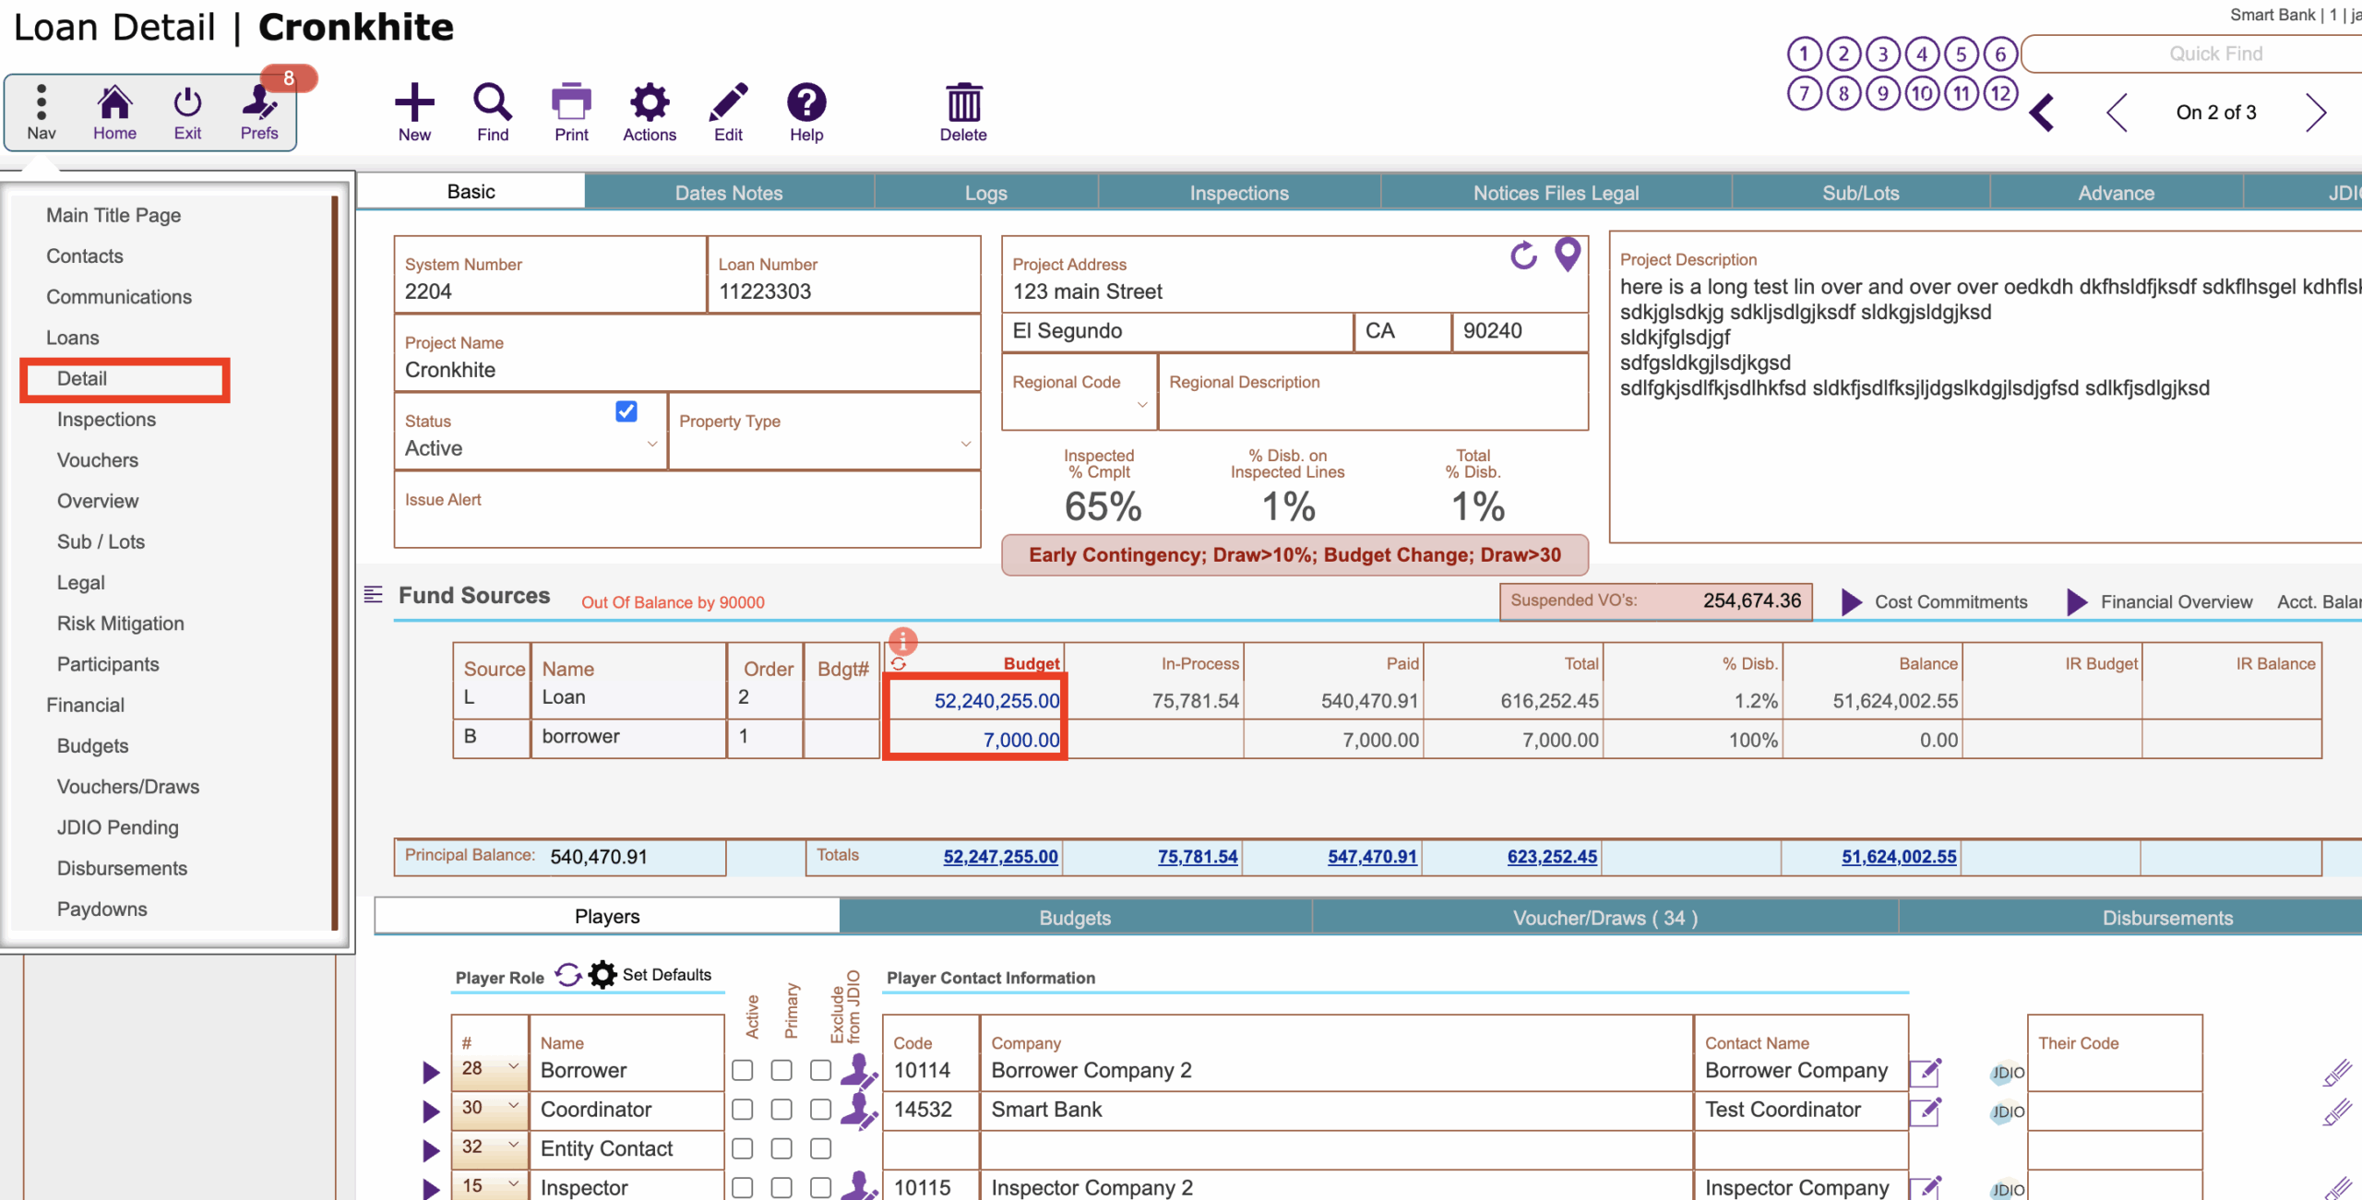Switch to the Dates Notes tab
The image size is (2362, 1200).
click(x=728, y=193)
